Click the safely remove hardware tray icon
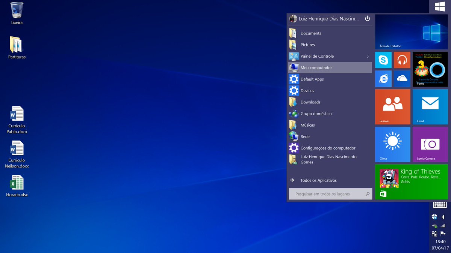Viewport: 451px width, 253px height. pyautogui.click(x=434, y=226)
